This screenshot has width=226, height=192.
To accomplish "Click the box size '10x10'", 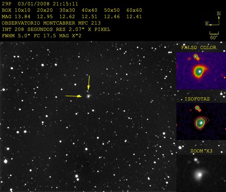I will click(22, 10).
